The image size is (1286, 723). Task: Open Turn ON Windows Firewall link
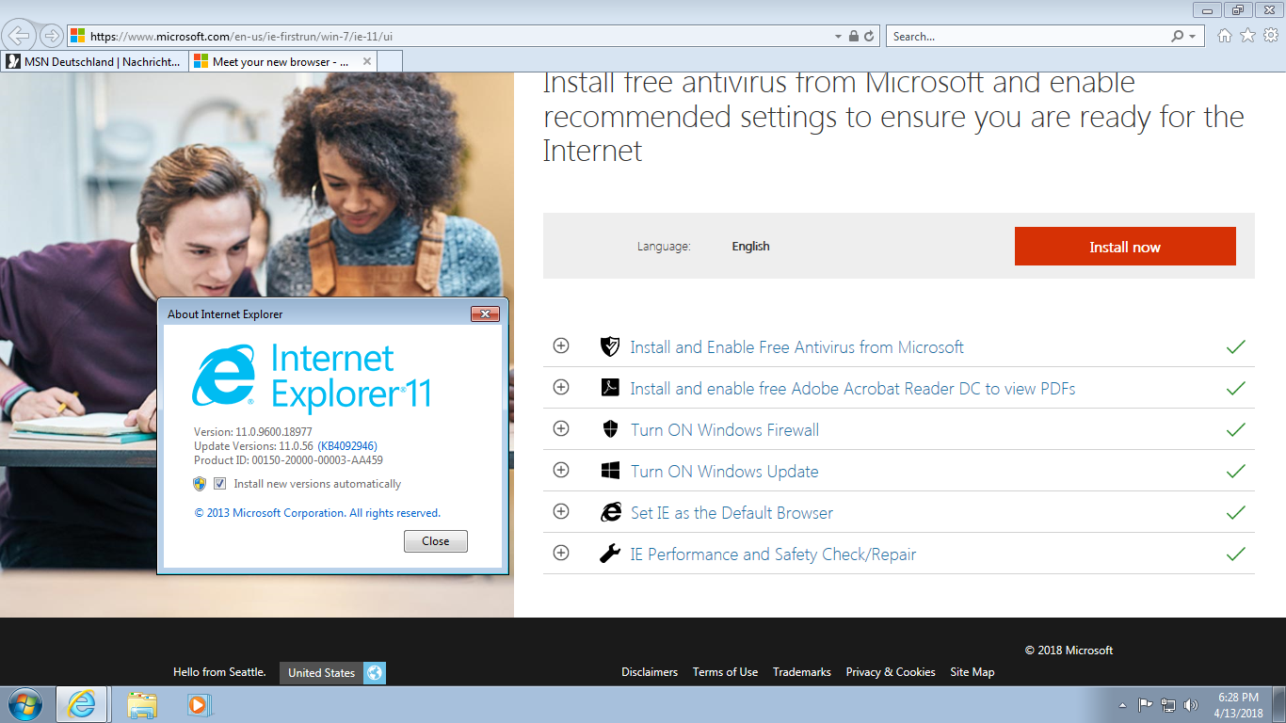pos(725,430)
